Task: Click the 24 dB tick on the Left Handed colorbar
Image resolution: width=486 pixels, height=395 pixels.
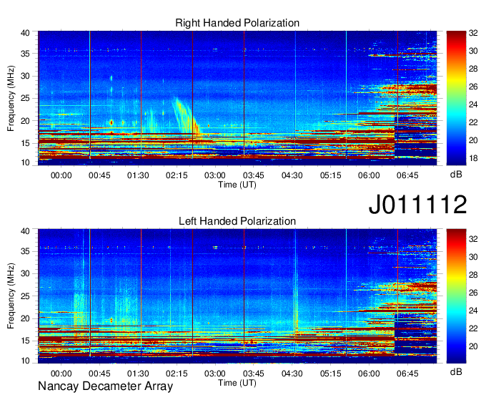Action: (473, 311)
